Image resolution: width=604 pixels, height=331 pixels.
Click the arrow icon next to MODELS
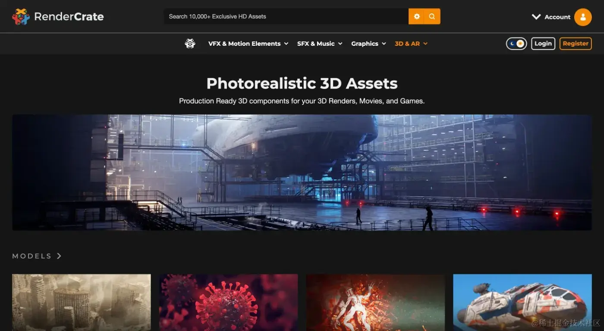tap(59, 255)
